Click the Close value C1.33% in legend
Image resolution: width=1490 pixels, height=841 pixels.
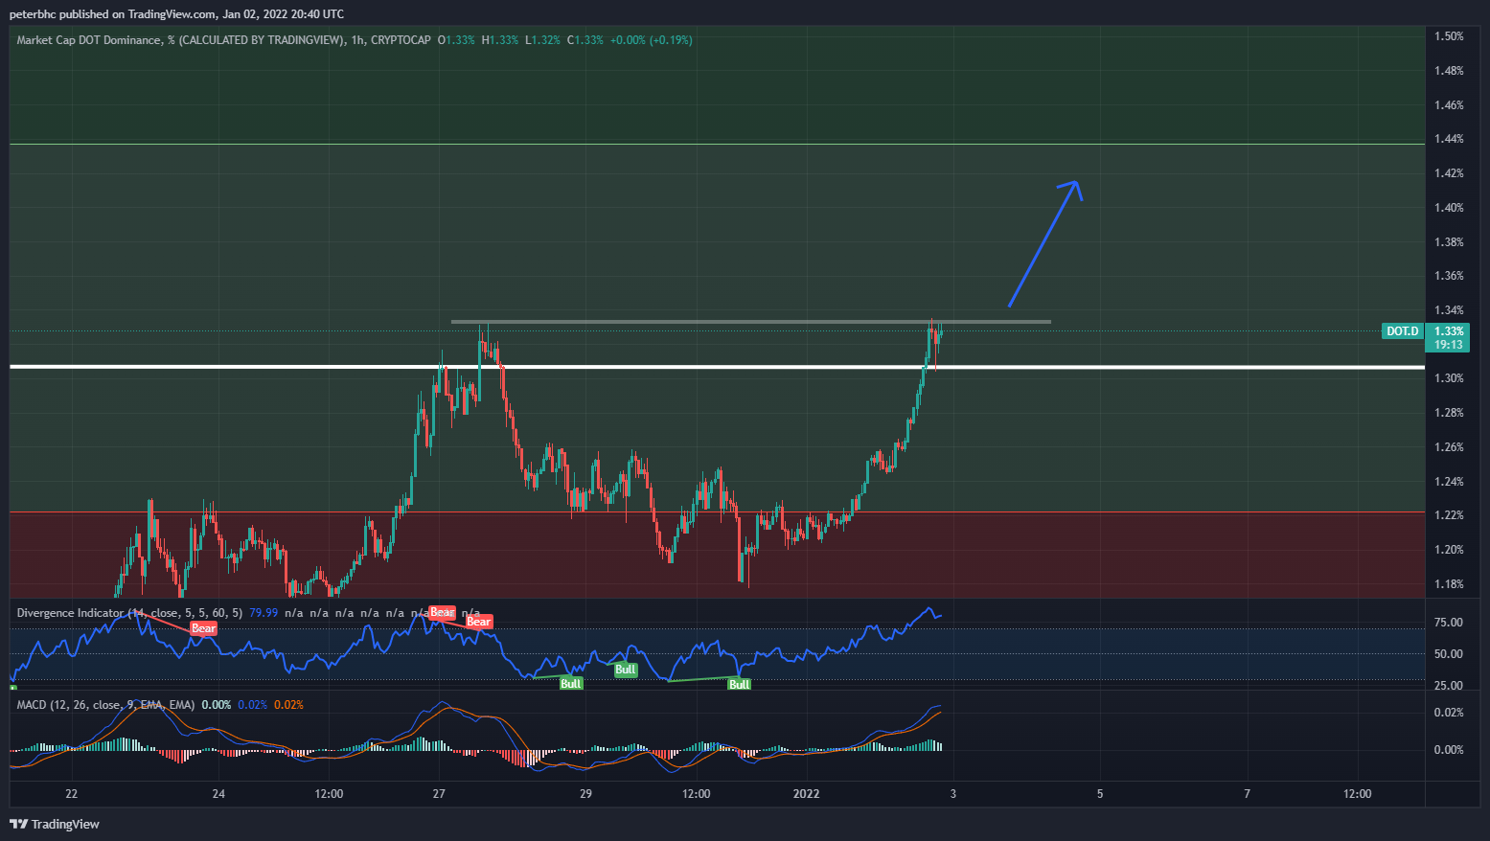coord(585,40)
